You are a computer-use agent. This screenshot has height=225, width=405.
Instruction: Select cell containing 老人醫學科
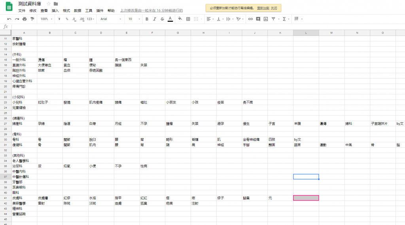(24, 161)
